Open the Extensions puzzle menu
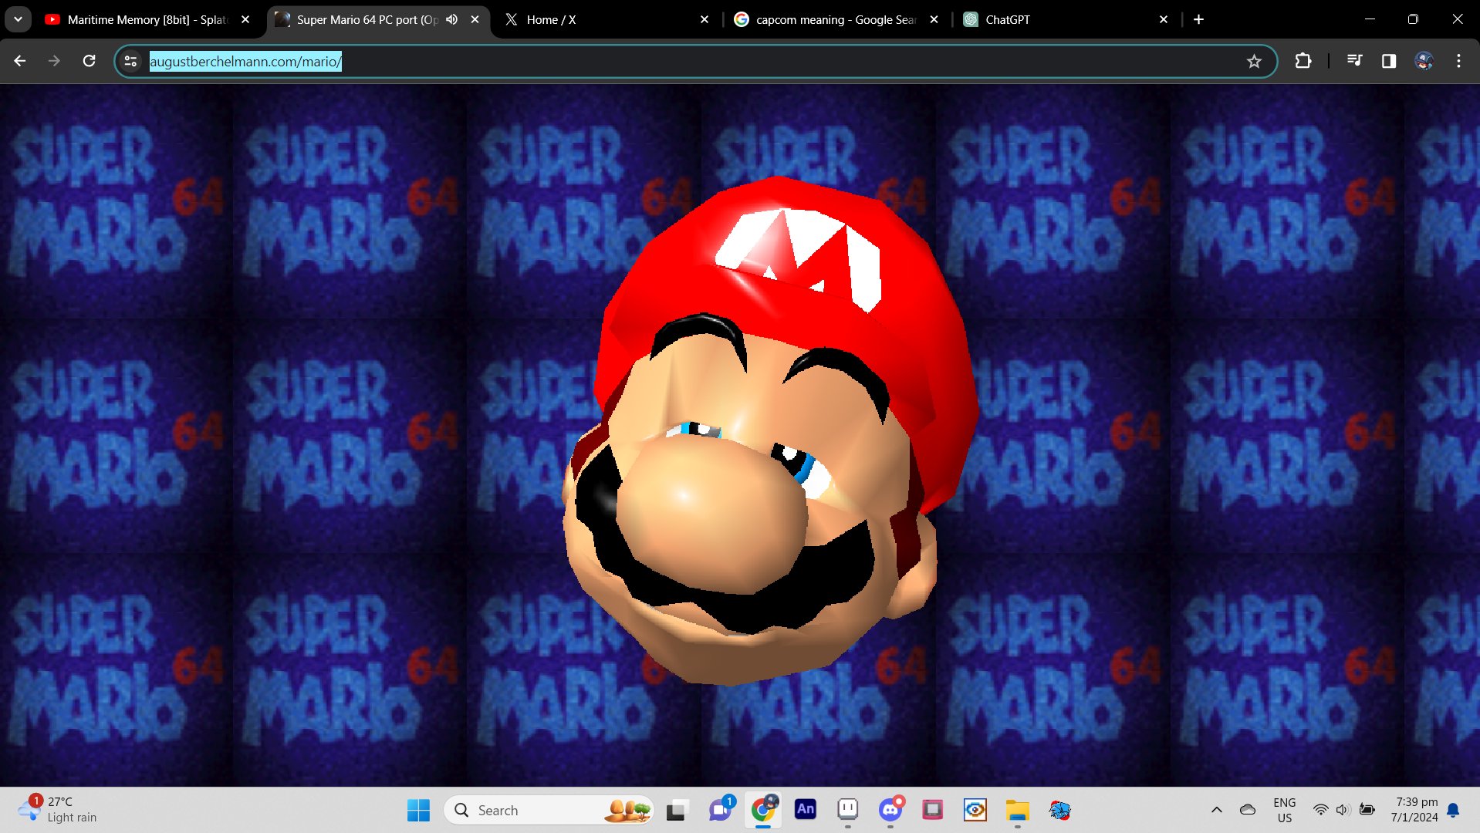Viewport: 1480px width, 833px height. (x=1303, y=61)
